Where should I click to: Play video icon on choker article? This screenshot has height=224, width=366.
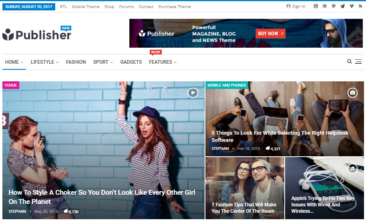coord(193,93)
